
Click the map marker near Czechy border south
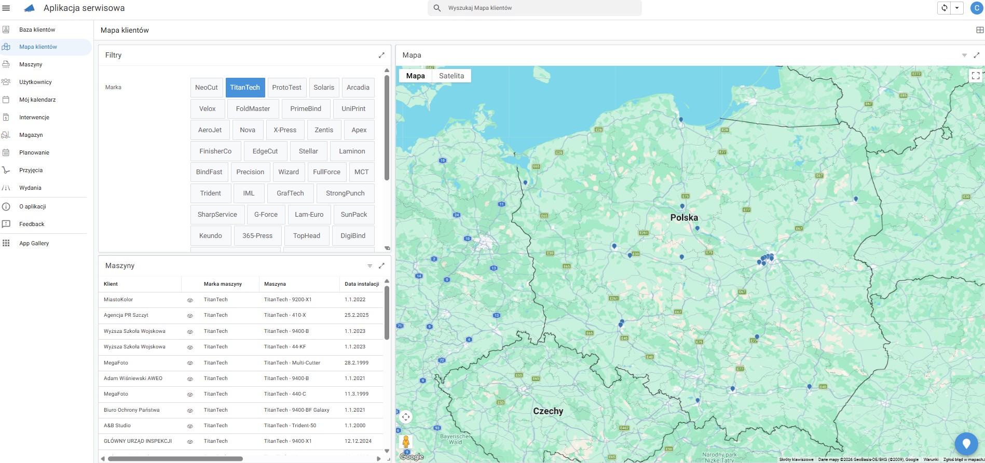pyautogui.click(x=697, y=400)
